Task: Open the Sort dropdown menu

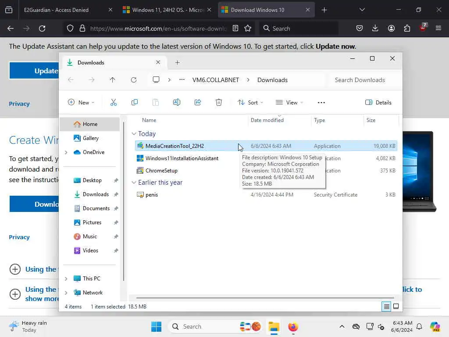Action: click(250, 102)
